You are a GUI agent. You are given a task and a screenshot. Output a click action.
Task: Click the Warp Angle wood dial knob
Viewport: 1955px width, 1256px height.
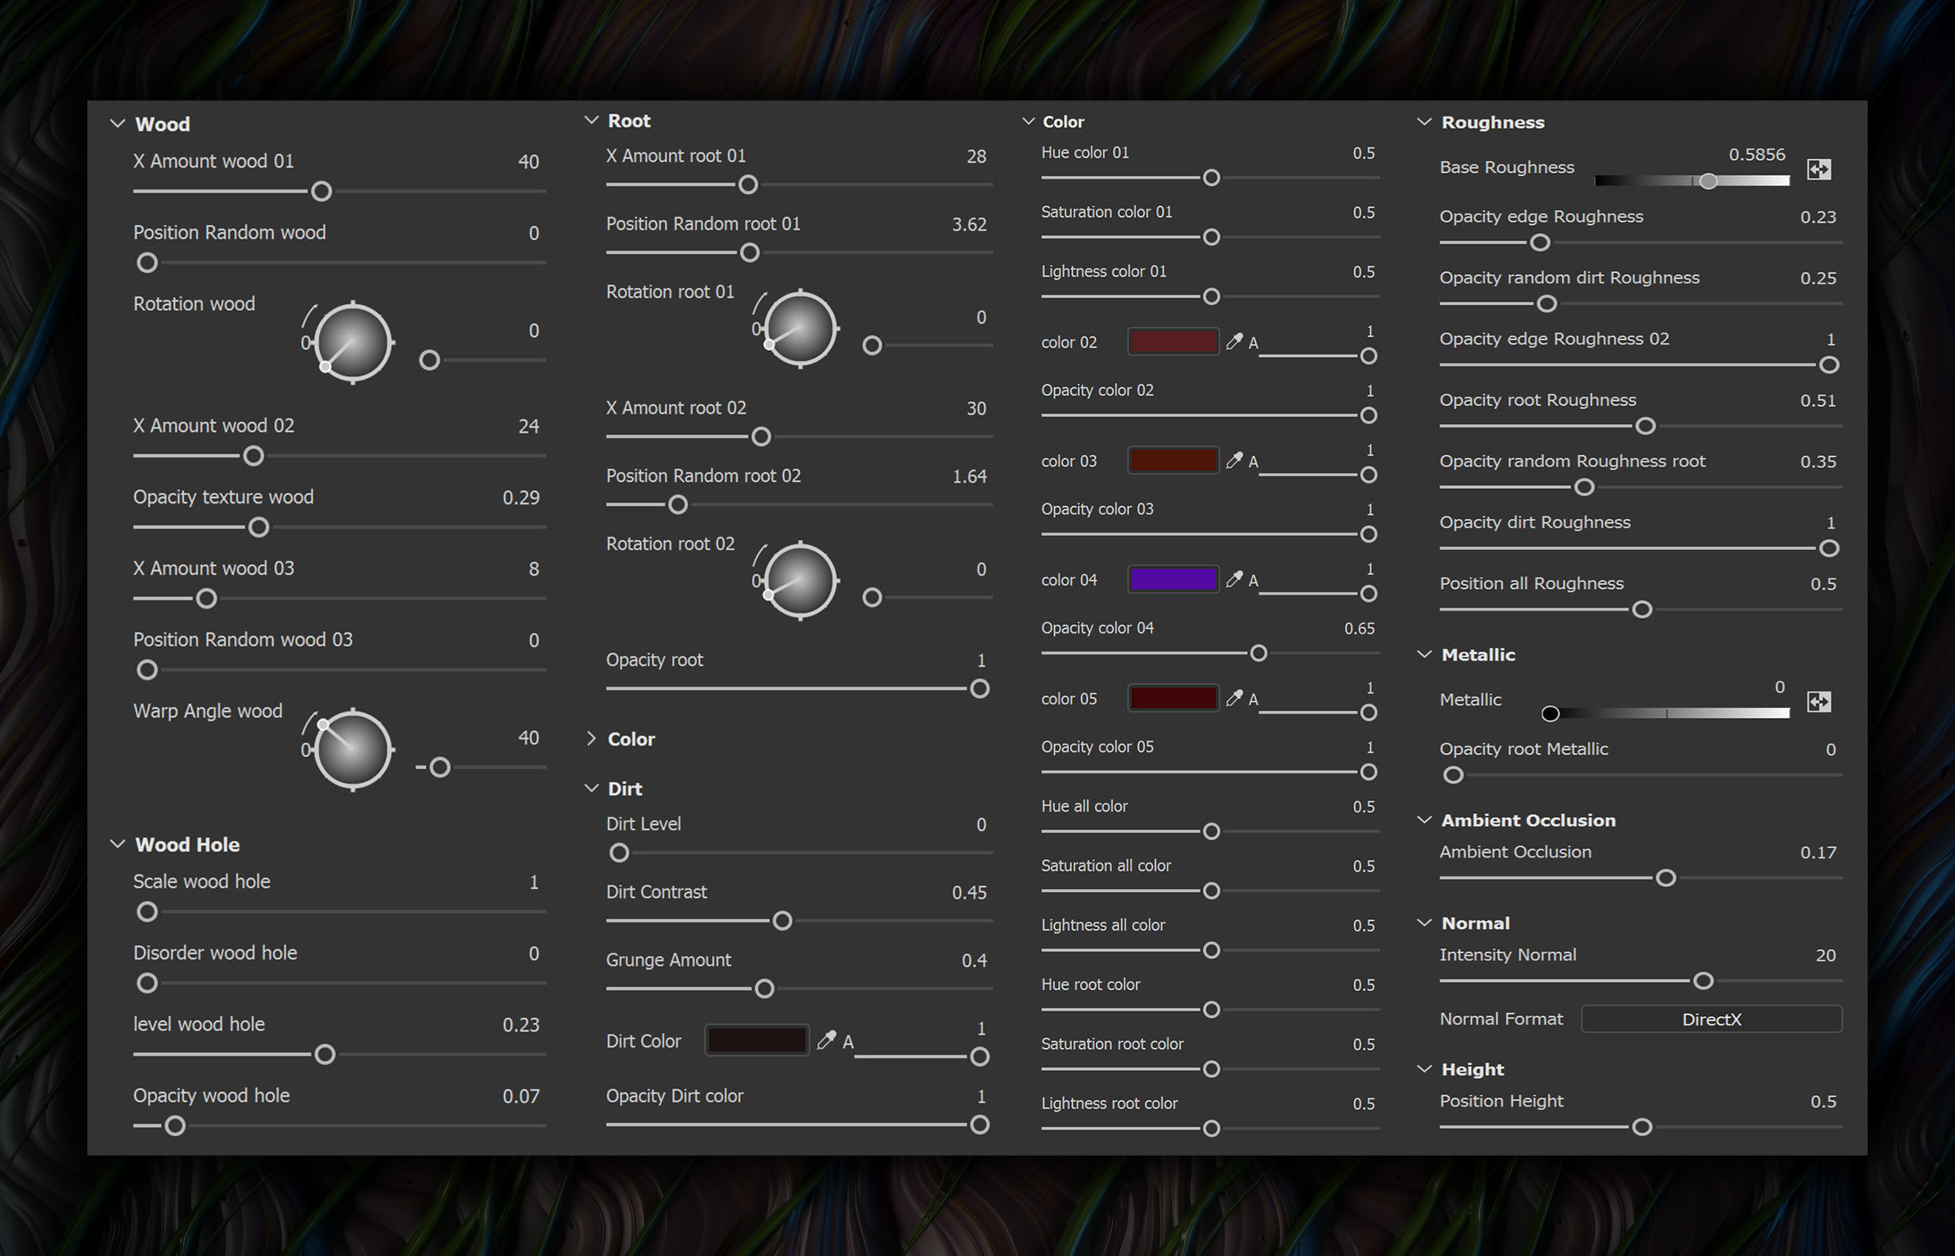[x=353, y=749]
